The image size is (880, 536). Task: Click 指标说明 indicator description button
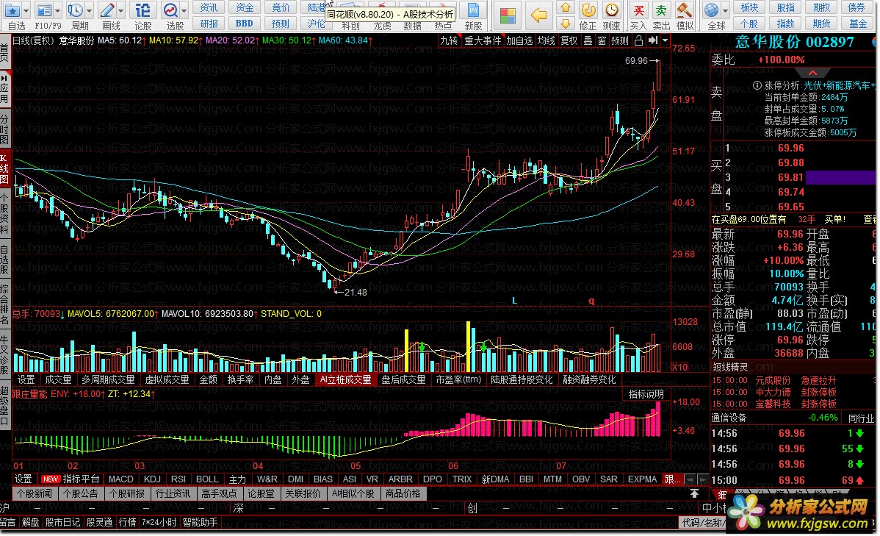point(646,394)
